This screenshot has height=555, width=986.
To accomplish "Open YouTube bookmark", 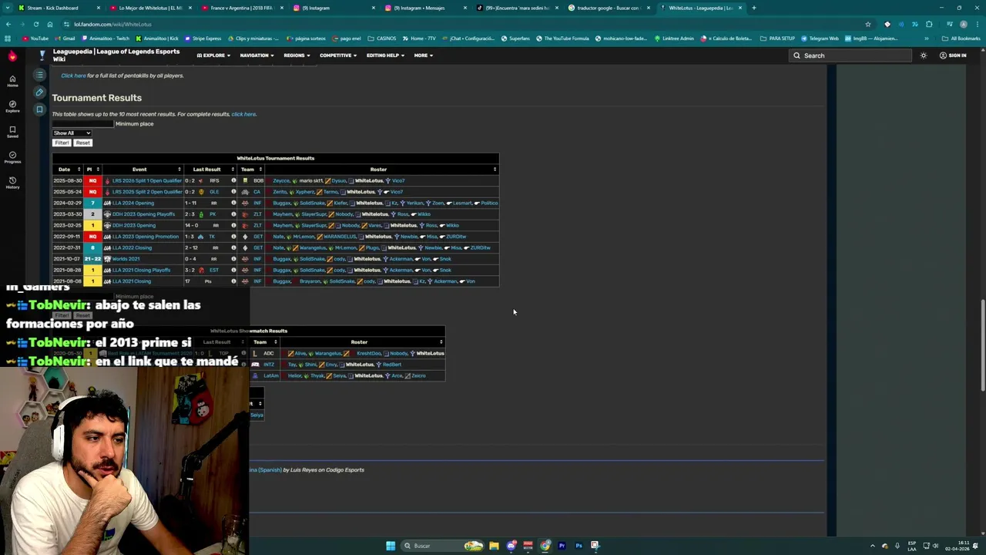I will pyautogui.click(x=35, y=39).
